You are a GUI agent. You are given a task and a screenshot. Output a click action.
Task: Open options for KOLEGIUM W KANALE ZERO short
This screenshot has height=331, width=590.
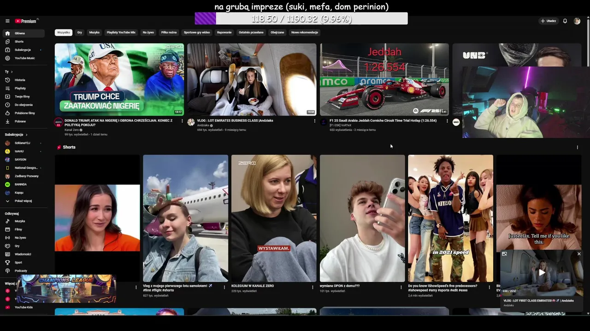[x=313, y=287]
